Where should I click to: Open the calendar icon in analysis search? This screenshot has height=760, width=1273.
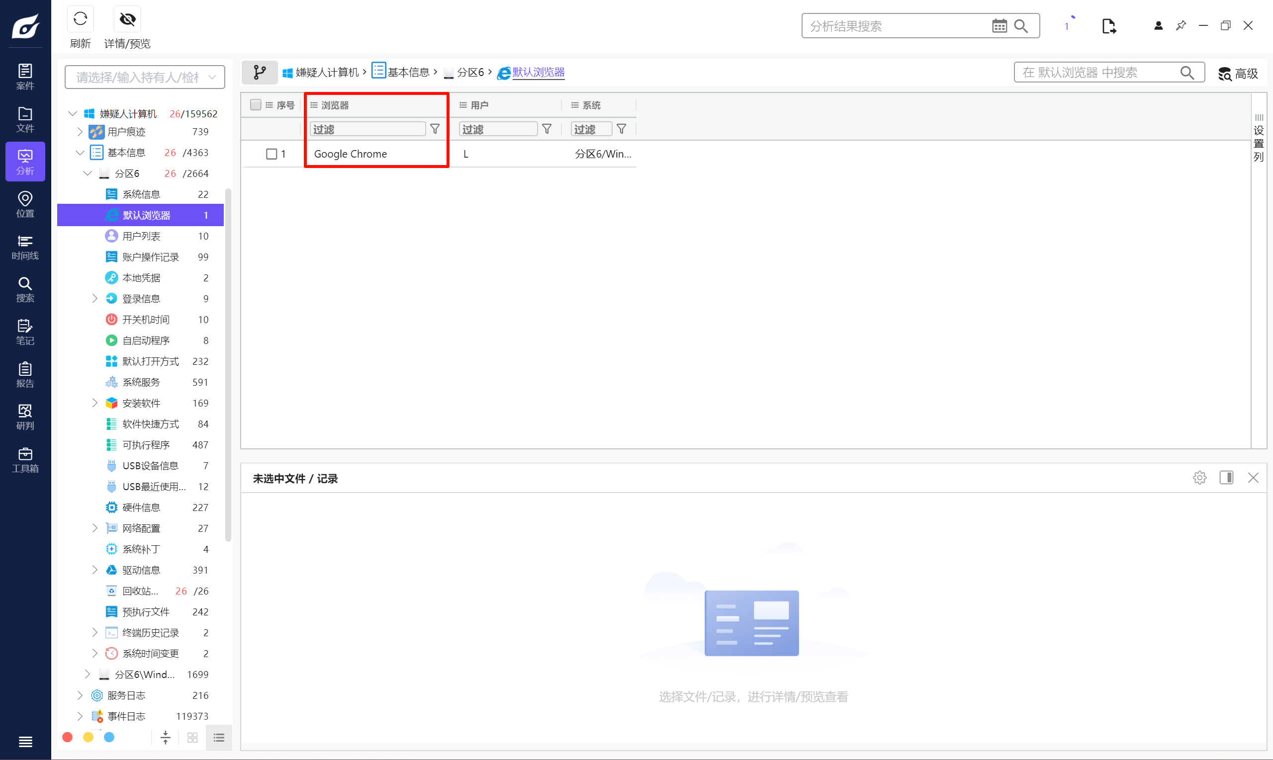pyautogui.click(x=999, y=26)
